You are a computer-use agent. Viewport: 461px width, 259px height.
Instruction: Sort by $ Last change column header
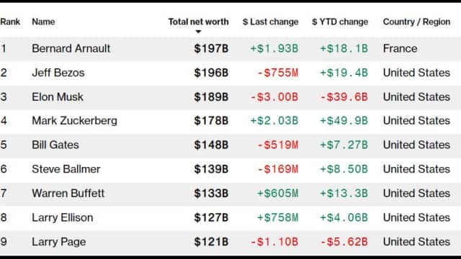[x=271, y=22]
